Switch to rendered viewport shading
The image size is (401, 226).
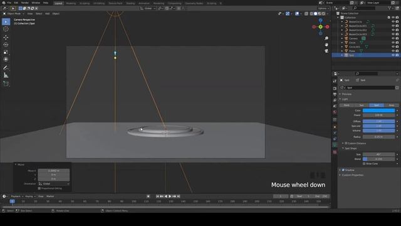click(x=323, y=14)
